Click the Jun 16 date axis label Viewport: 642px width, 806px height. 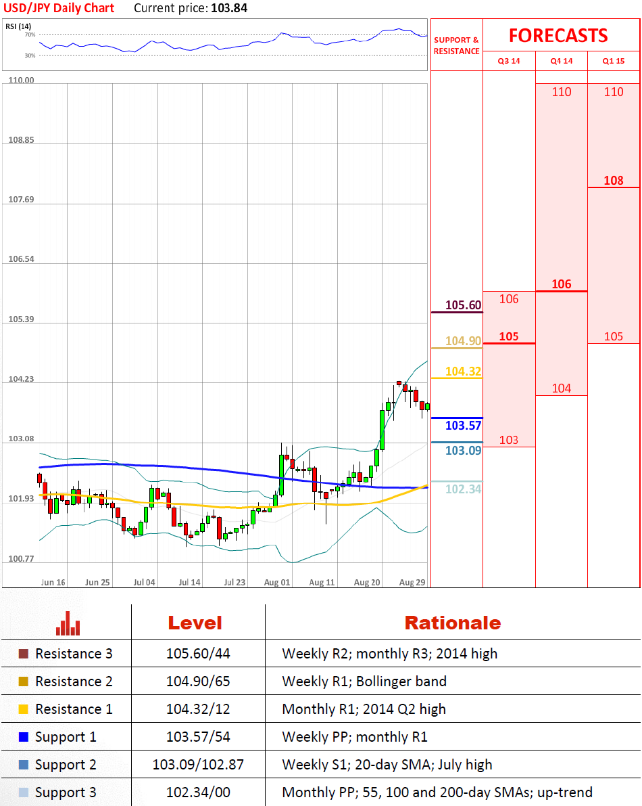[53, 583]
